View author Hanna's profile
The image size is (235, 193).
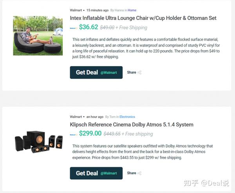click(x=120, y=10)
